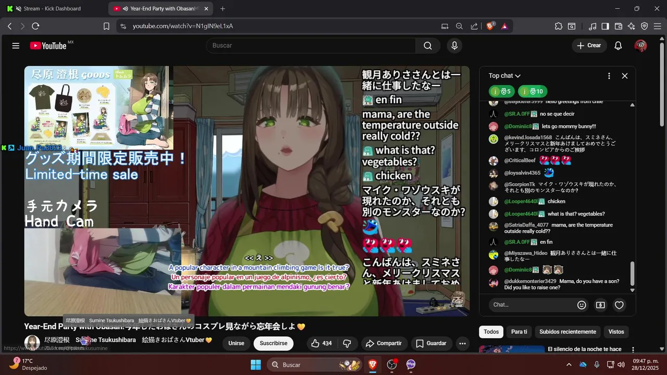
Task: Open browser extensions puzzle icon
Action: [x=559, y=26]
